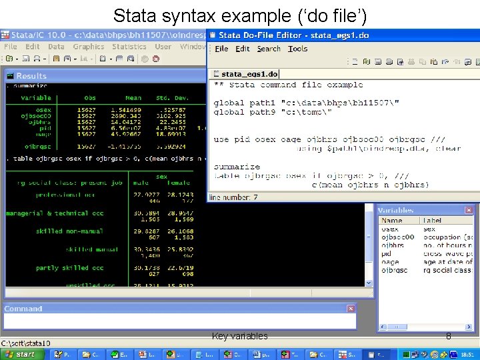Click Undo icon in Do-File Editor toolbar
The image size is (480, 360).
pos(445,62)
